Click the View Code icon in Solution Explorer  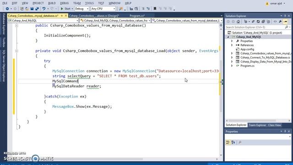(x=275, y=22)
